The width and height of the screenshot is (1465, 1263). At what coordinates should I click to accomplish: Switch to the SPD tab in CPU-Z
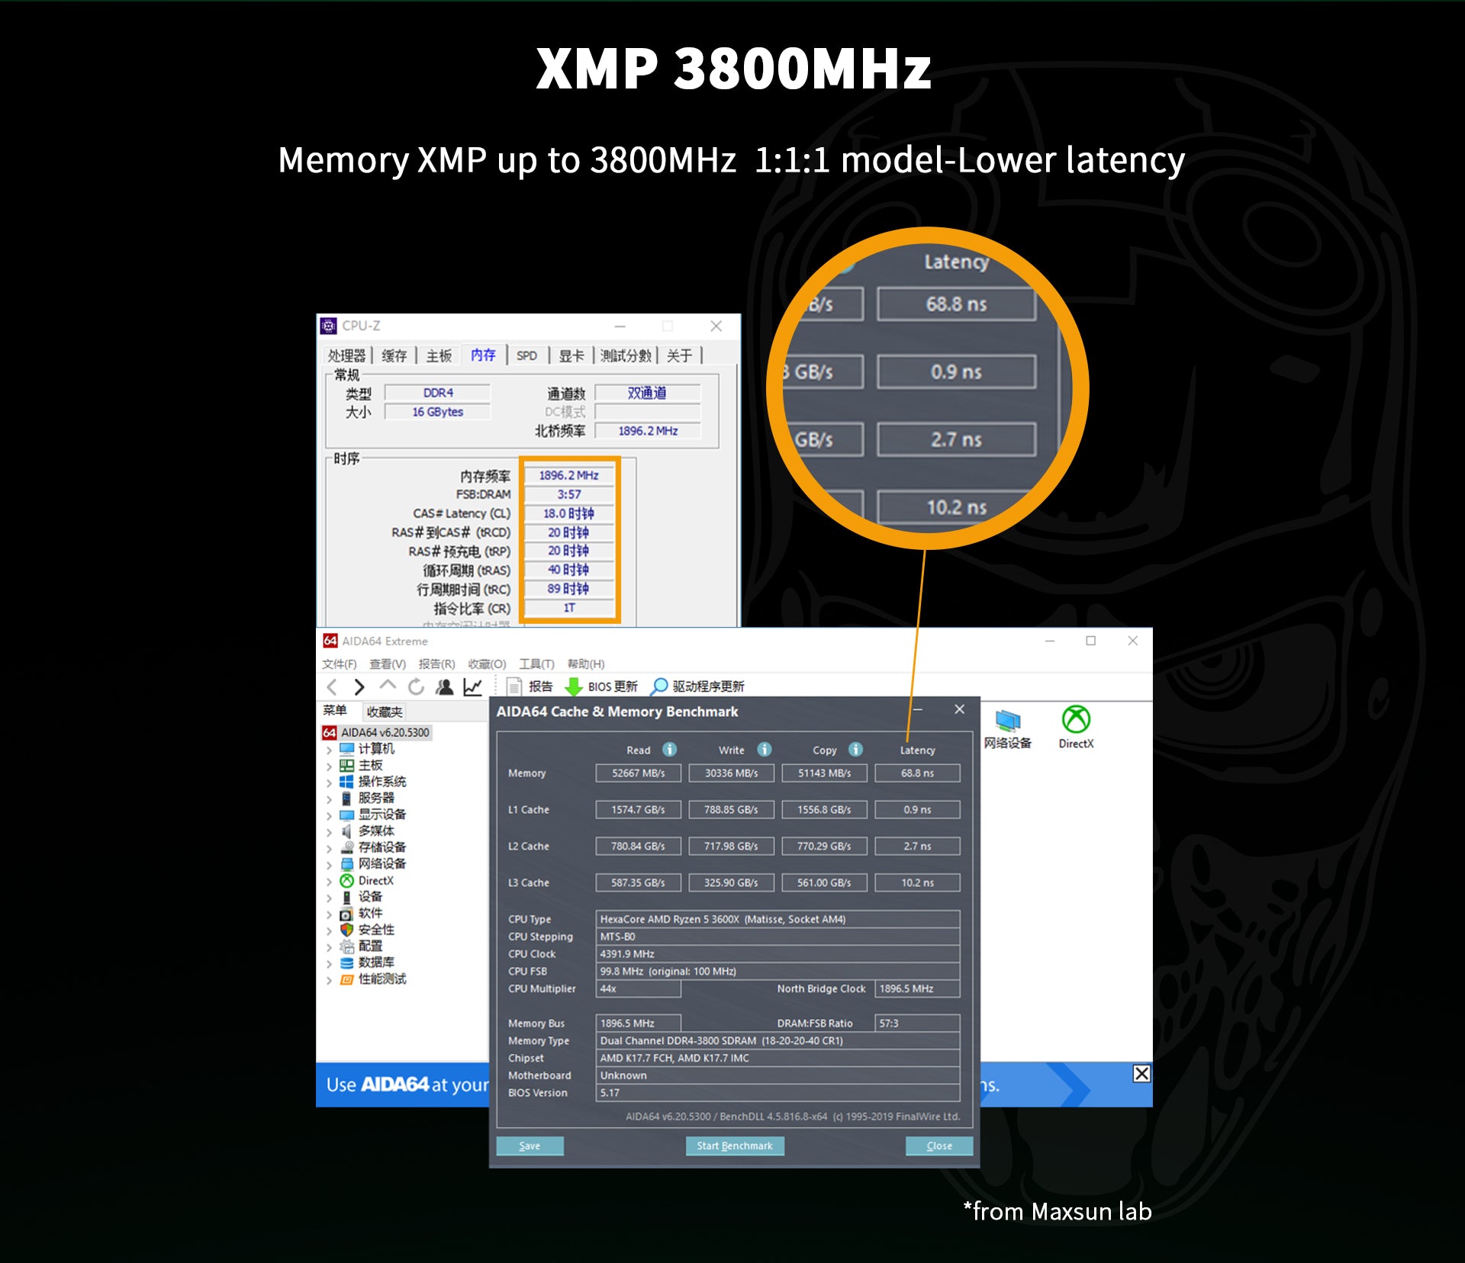click(x=526, y=356)
